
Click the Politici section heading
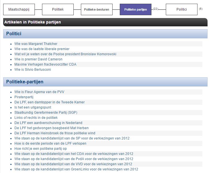point(14,34)
